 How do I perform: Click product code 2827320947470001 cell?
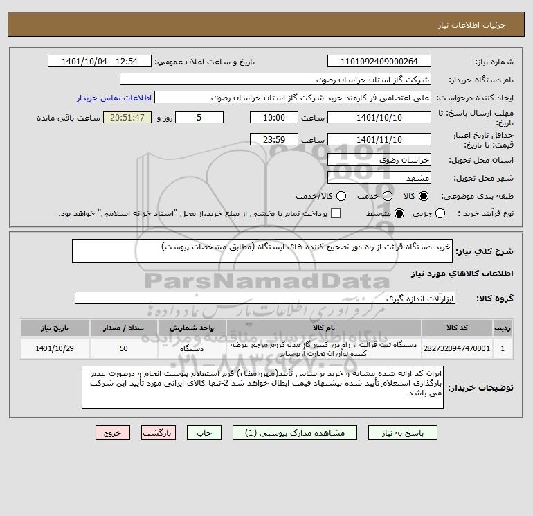(457, 348)
